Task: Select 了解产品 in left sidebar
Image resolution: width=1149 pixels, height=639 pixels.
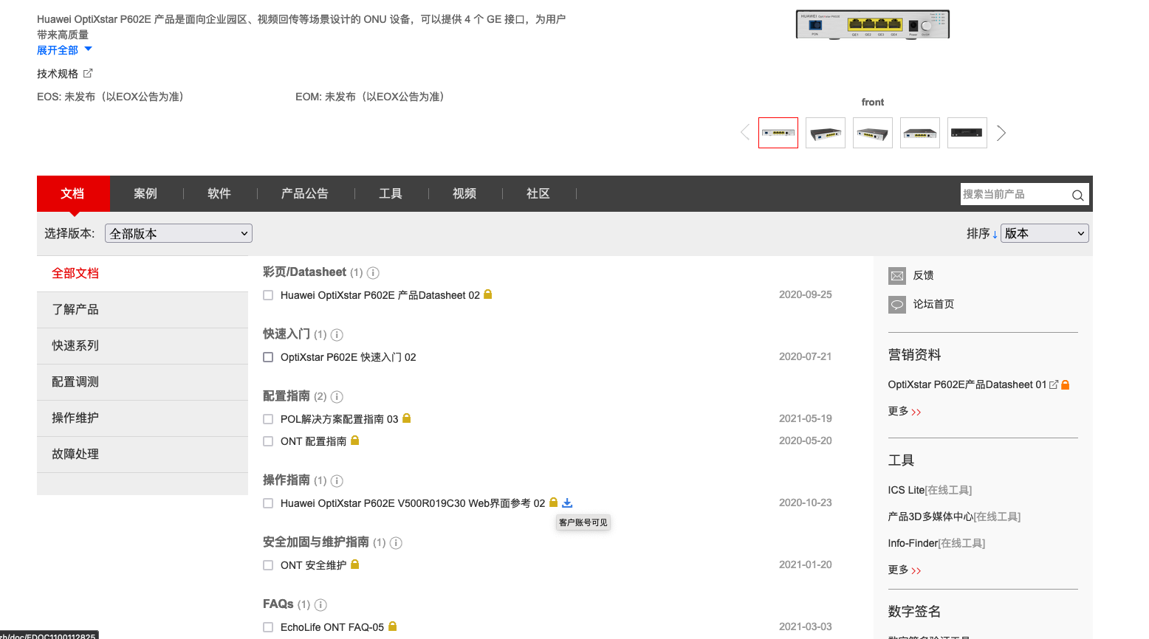Action: [143, 310]
